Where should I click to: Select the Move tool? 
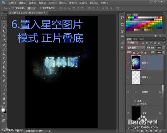4,18
